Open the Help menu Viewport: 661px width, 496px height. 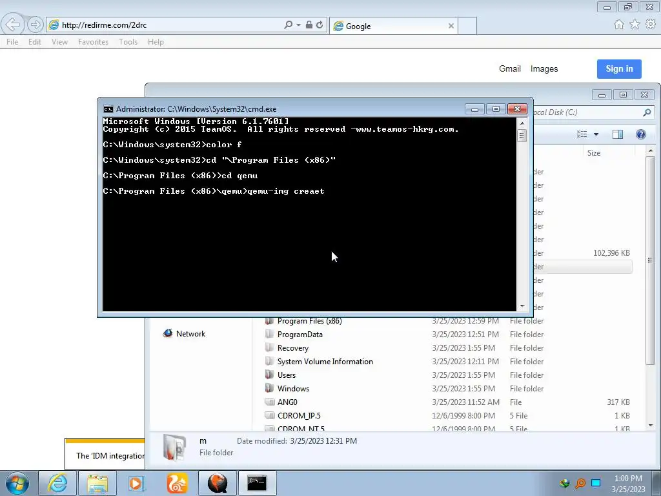pos(156,42)
